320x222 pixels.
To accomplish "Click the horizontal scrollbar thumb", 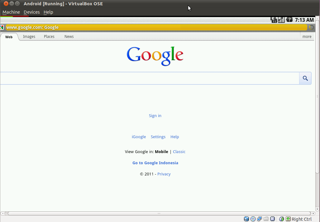I will pos(159,213).
